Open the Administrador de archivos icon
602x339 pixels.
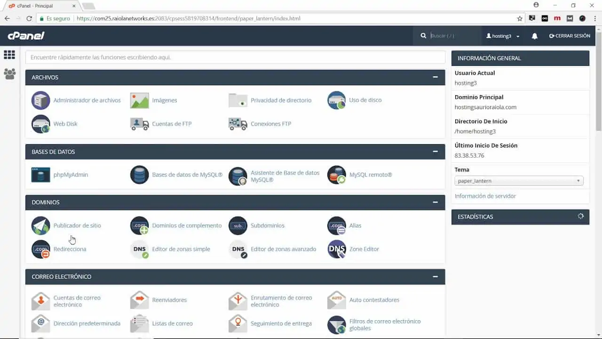[x=40, y=100]
